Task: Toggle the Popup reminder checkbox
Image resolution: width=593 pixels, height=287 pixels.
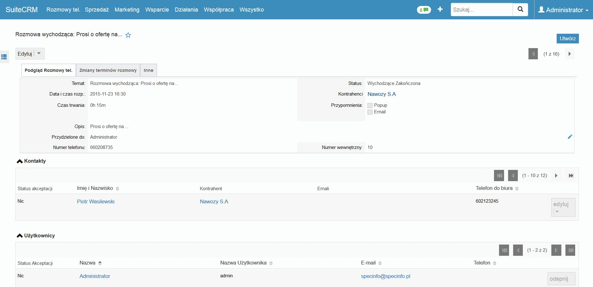Action: [370, 106]
